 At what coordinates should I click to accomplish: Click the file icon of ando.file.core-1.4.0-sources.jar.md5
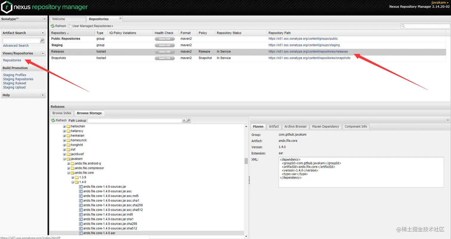point(81,214)
